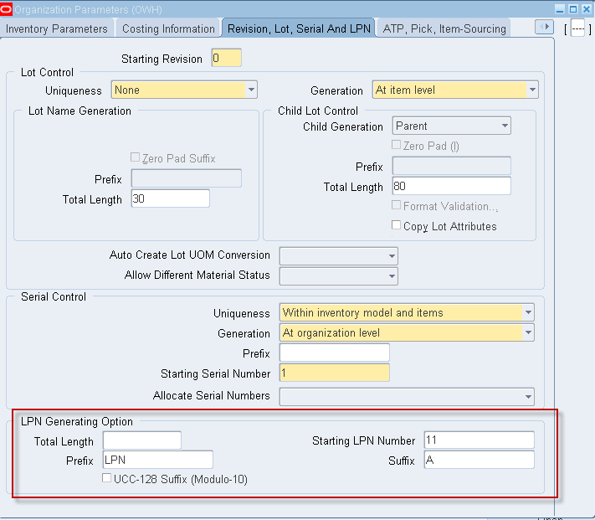Check the Copy Lot Attributes box

[x=396, y=225]
